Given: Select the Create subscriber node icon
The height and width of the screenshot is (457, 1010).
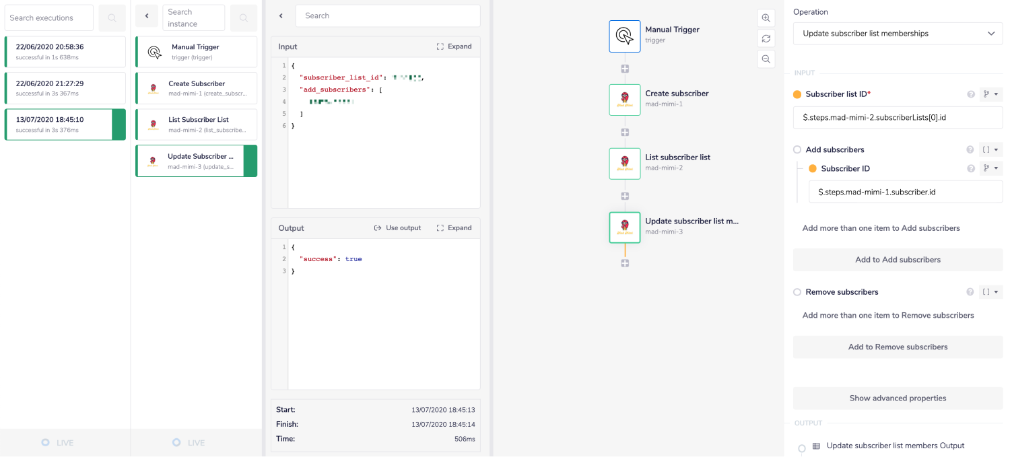Looking at the screenshot, I should coord(625,100).
